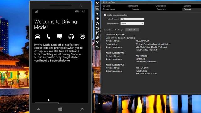Open the zoom magnifier tool

(97, 38)
